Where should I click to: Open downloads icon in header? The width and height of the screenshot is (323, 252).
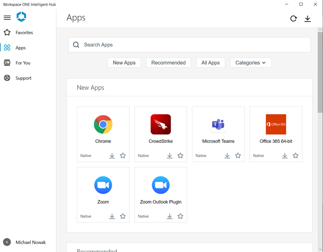coord(307,19)
